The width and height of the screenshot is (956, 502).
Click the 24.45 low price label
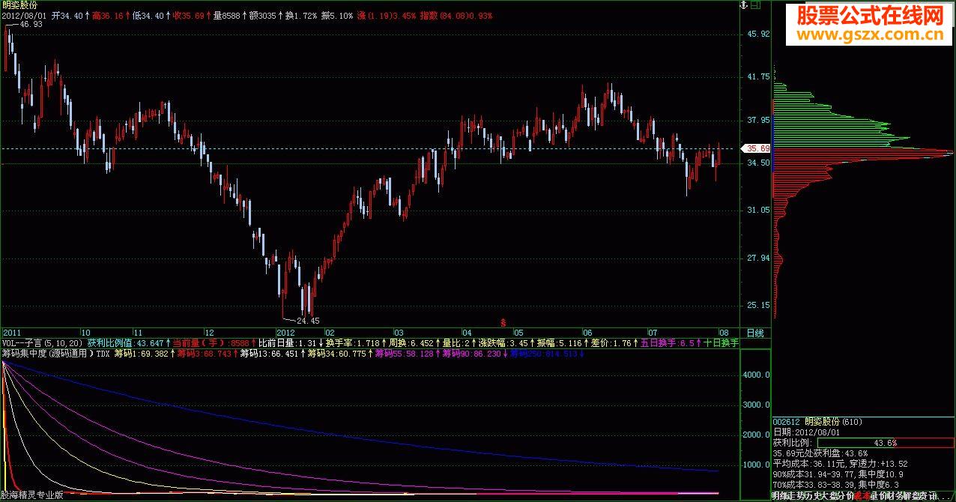308,321
